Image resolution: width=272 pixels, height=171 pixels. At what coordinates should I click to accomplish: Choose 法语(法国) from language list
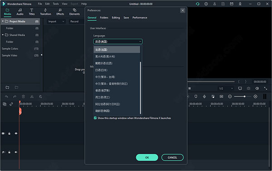117,49
